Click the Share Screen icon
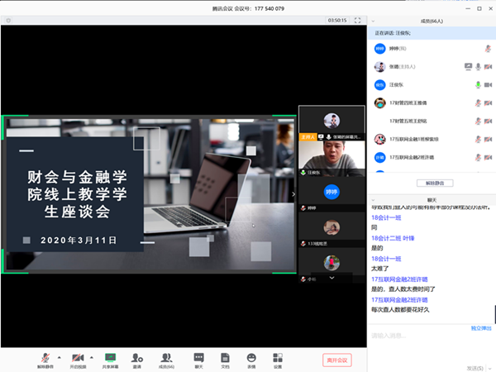The width and height of the screenshot is (496, 372). click(x=110, y=357)
